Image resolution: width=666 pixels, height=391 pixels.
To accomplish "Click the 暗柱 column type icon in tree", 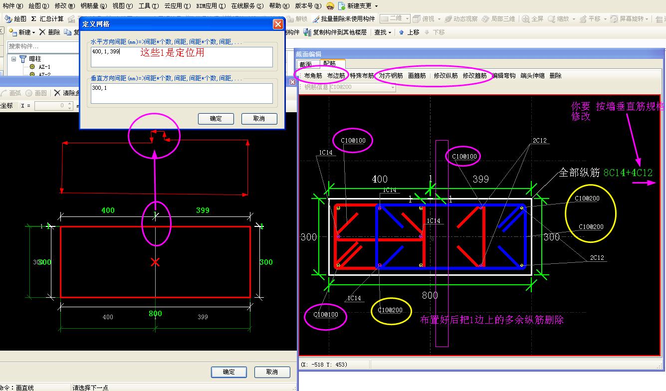I will click(23, 59).
